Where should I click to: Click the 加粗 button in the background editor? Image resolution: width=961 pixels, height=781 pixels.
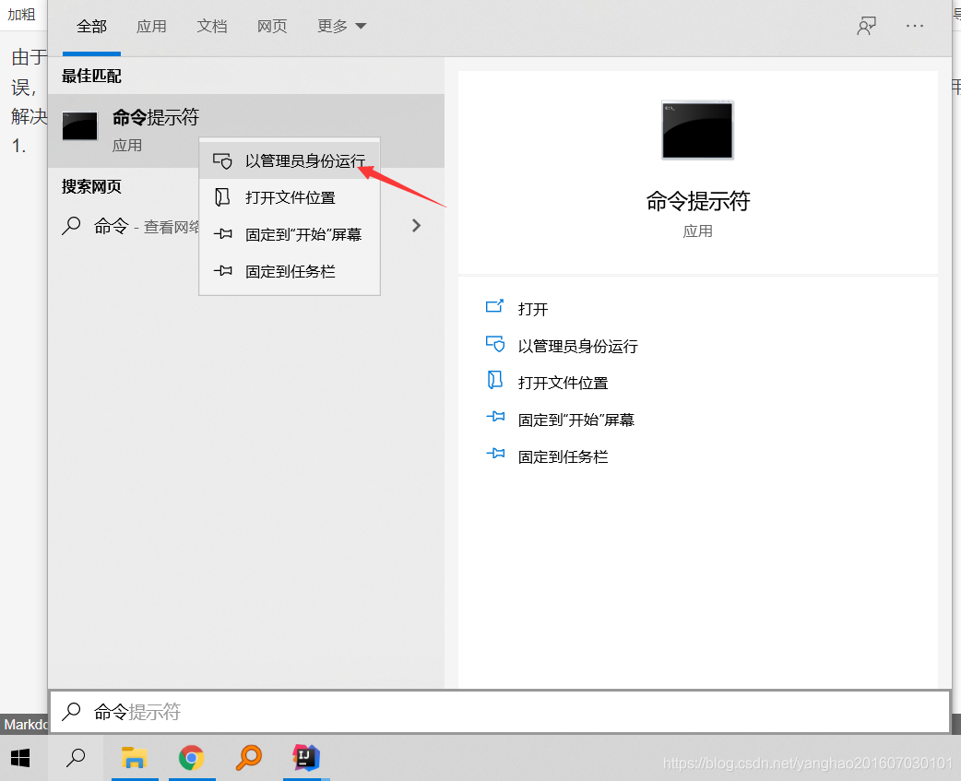(x=21, y=14)
